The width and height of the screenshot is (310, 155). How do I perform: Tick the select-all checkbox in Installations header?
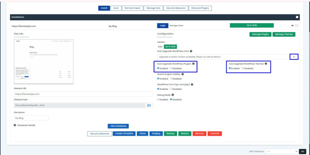coord(297,17)
